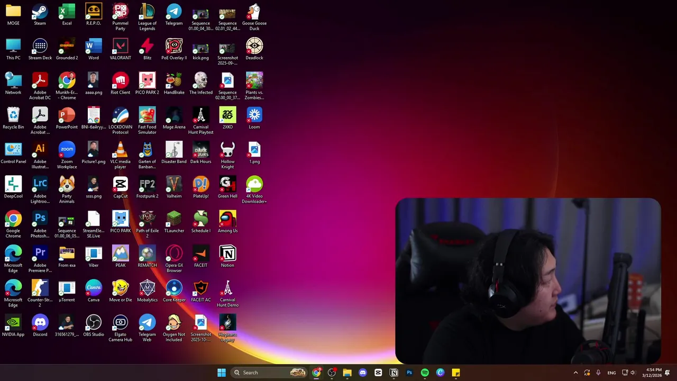This screenshot has height=381, width=677.
Task: Show hidden system tray icons
Action: [575, 373]
